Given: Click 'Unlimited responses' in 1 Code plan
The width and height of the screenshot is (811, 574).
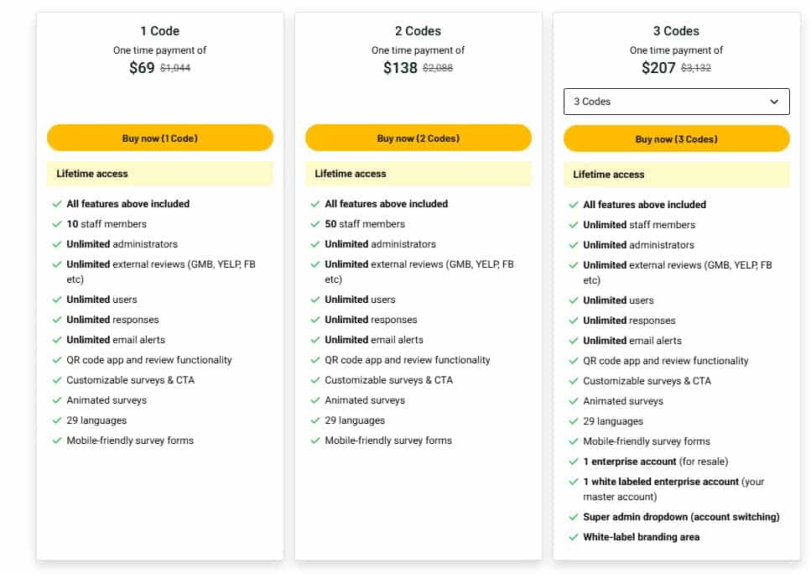Looking at the screenshot, I should (x=112, y=320).
